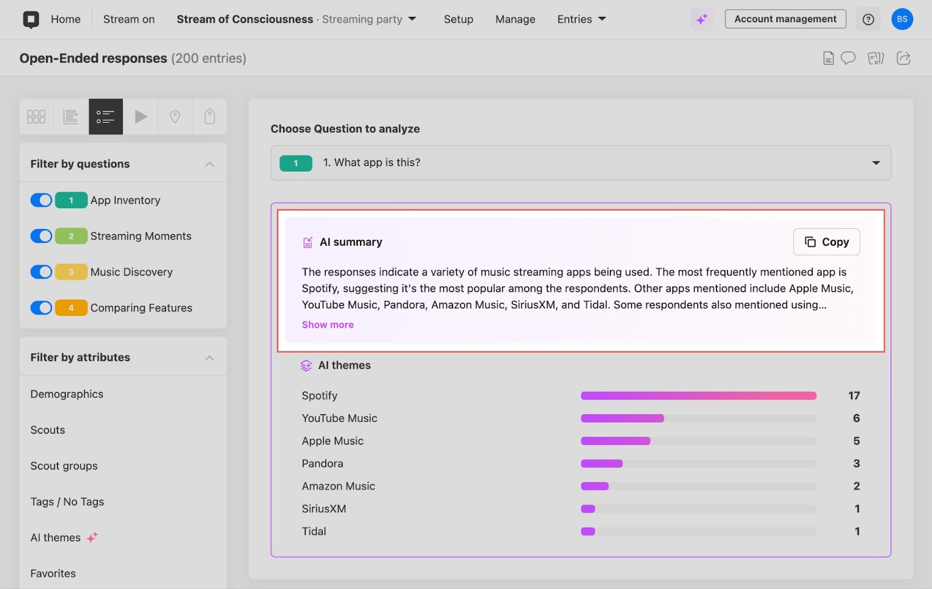Image resolution: width=932 pixels, height=589 pixels.
Task: Switch to the grid view icon
Action: point(36,117)
